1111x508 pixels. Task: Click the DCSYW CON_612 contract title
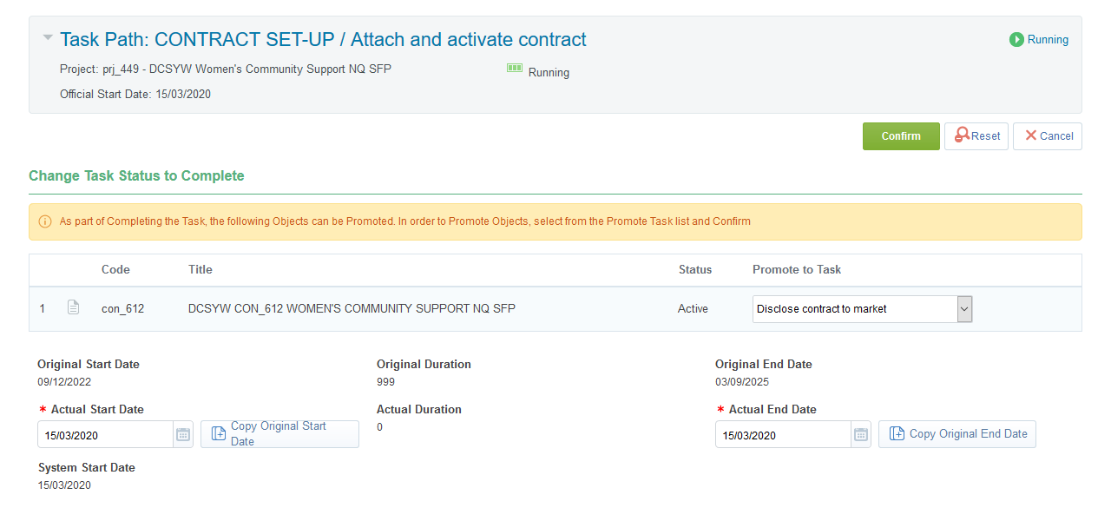click(x=352, y=308)
